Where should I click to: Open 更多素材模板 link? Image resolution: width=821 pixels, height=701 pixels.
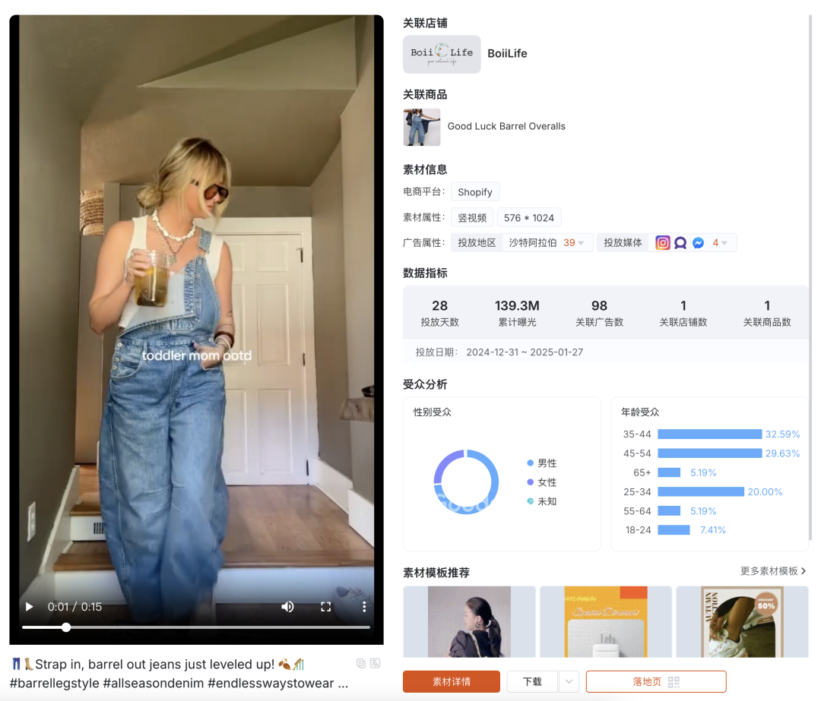(x=773, y=570)
